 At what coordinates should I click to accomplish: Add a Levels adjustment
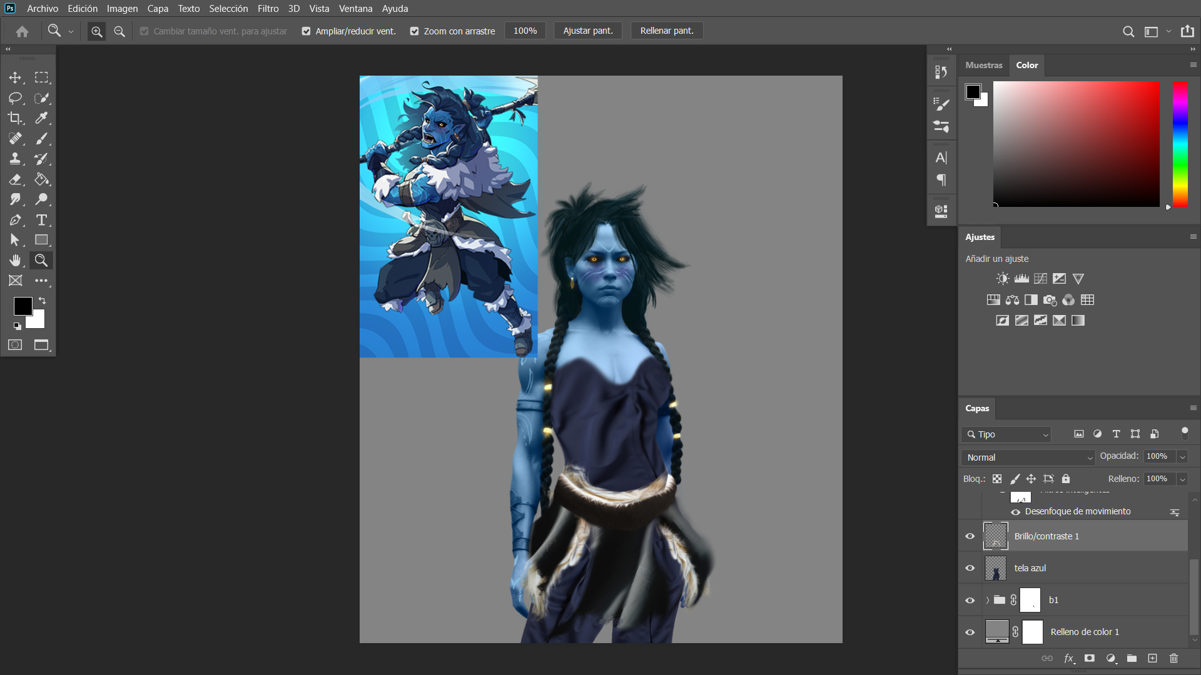[1021, 279]
